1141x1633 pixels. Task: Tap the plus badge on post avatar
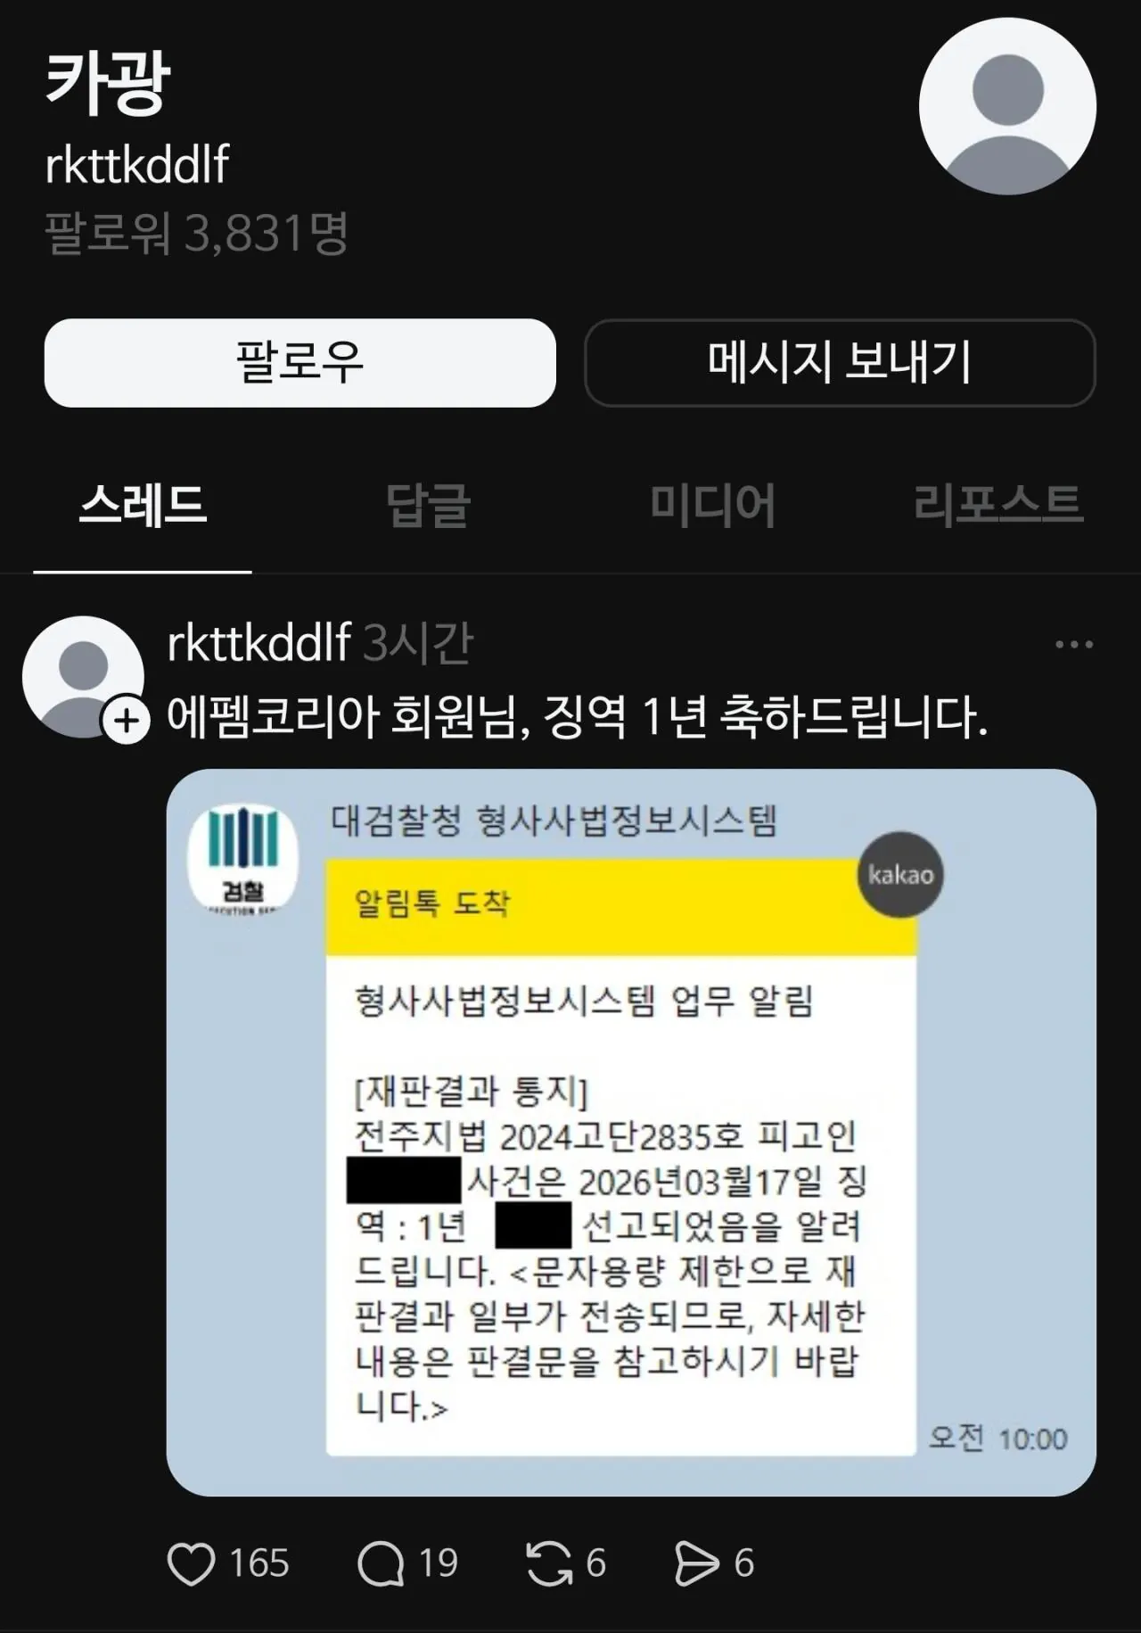click(x=127, y=721)
